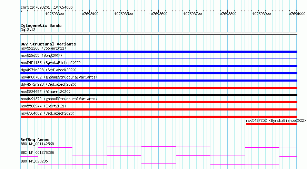Image resolution: width=307 pixels, height=169 pixels.
Task: Click the Cytogenetic Bands track heading
Action: coord(41,25)
